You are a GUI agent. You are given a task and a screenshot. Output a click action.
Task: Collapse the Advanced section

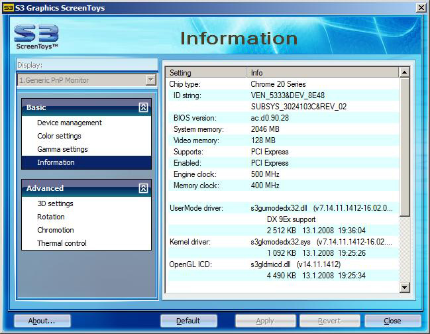pyautogui.click(x=143, y=188)
